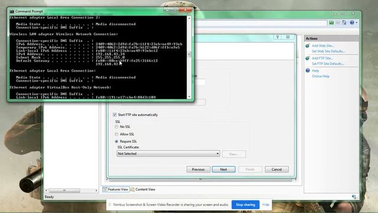This screenshot has width=378, height=213.
Task: Select the Allow SSL radio option
Action: (x=116, y=134)
